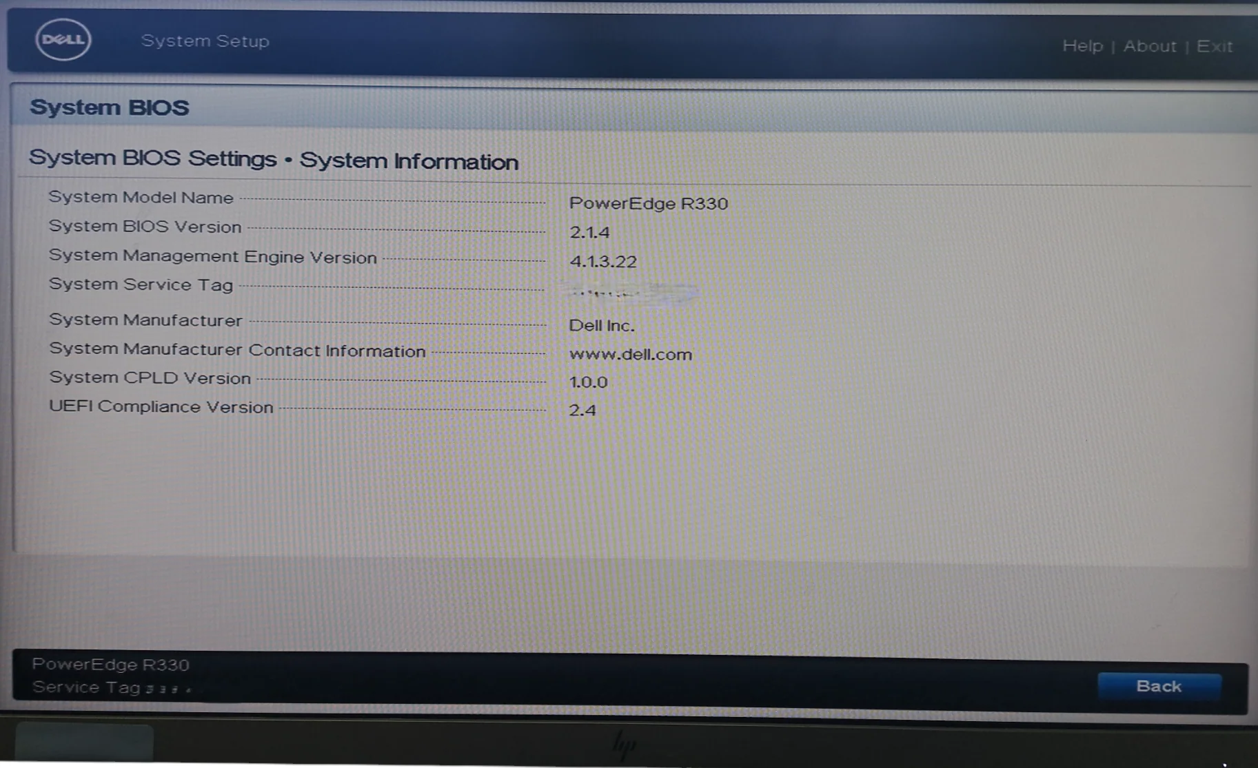Select the BIOS version 2.1.4 value
The width and height of the screenshot is (1258, 768).
click(589, 233)
